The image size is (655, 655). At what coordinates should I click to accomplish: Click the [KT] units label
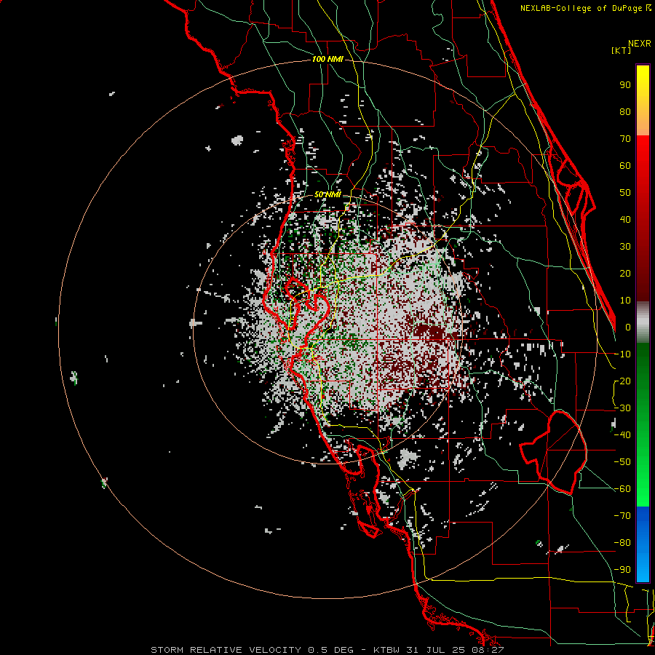click(621, 50)
